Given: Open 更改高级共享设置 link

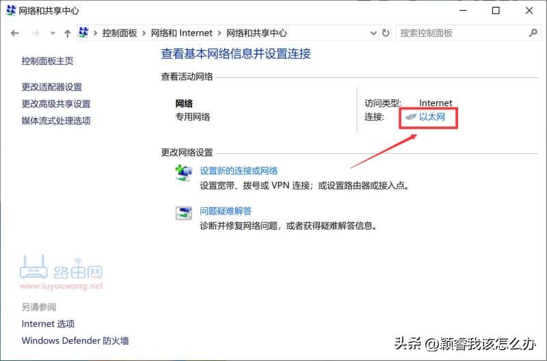Looking at the screenshot, I should pos(56,104).
